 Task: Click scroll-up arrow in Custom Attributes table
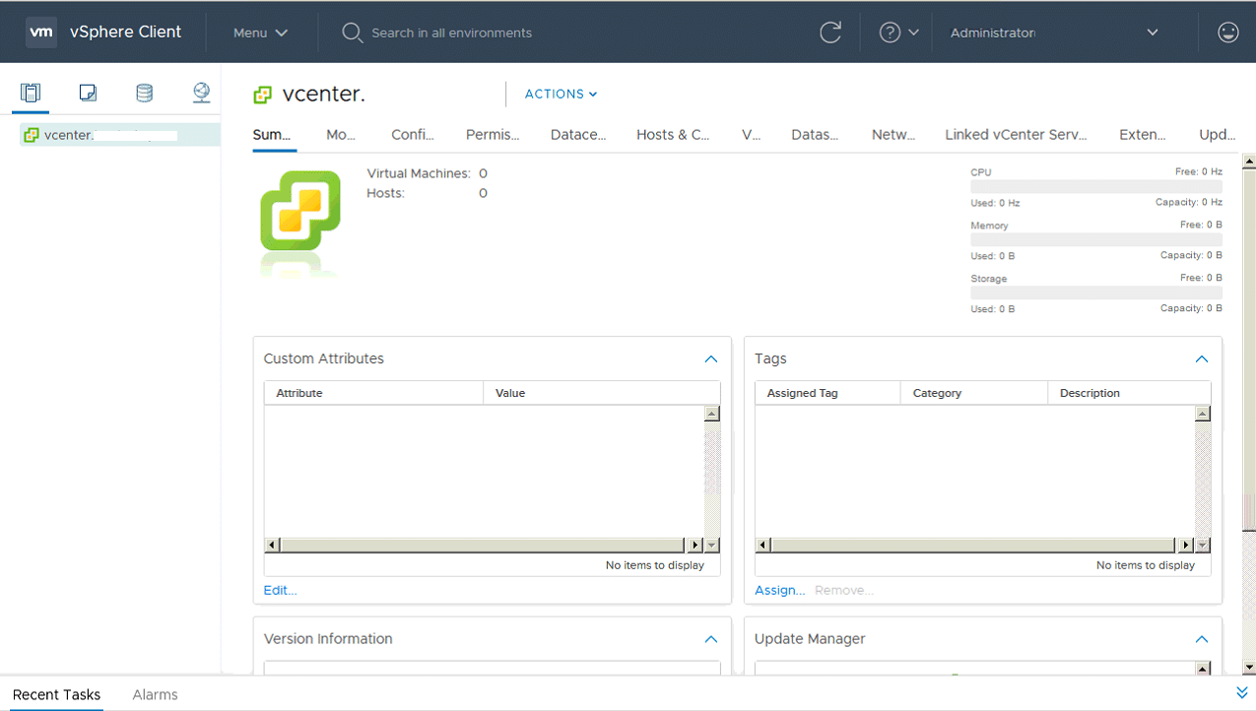[712, 415]
